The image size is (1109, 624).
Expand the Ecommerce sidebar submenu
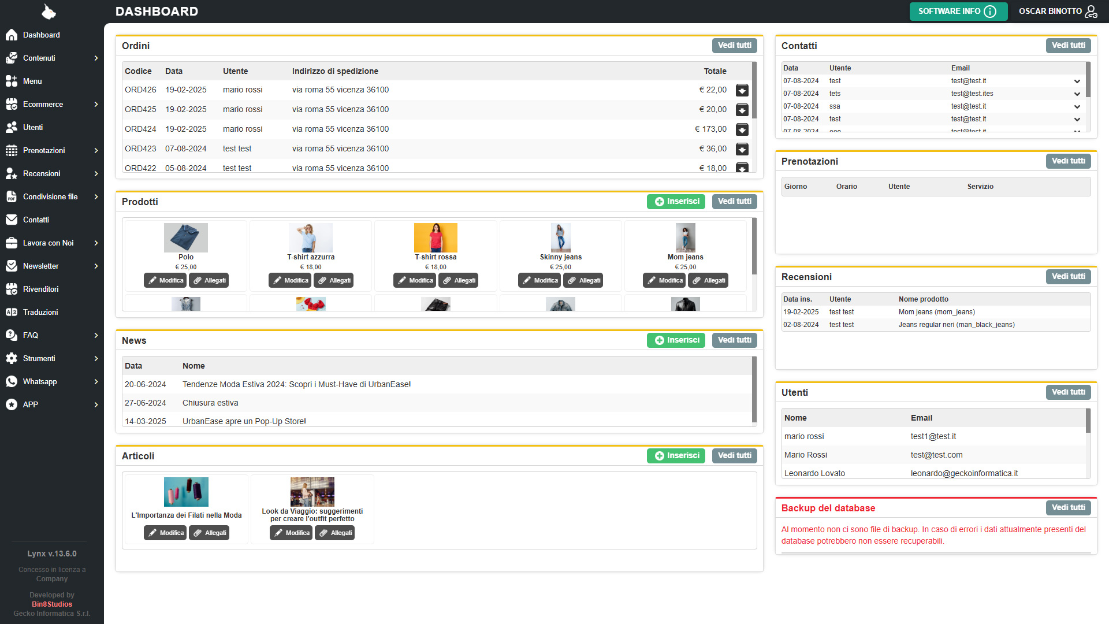(96, 105)
